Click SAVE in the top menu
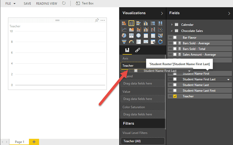 [27, 3]
